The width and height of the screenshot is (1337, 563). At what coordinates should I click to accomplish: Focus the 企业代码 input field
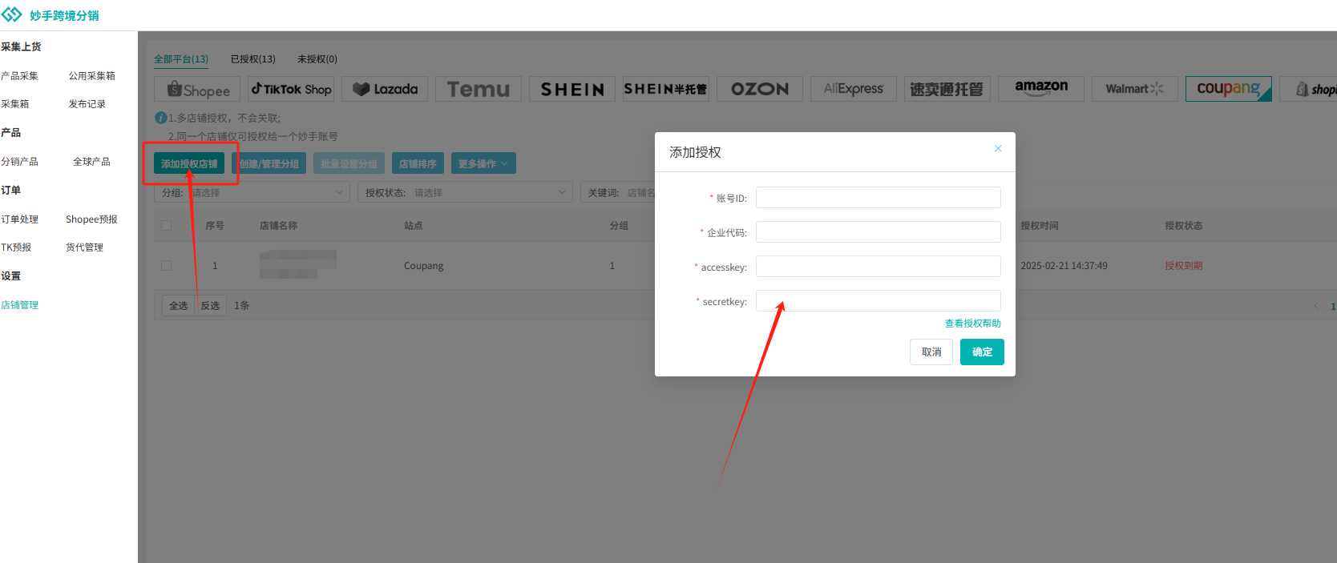pyautogui.click(x=879, y=232)
